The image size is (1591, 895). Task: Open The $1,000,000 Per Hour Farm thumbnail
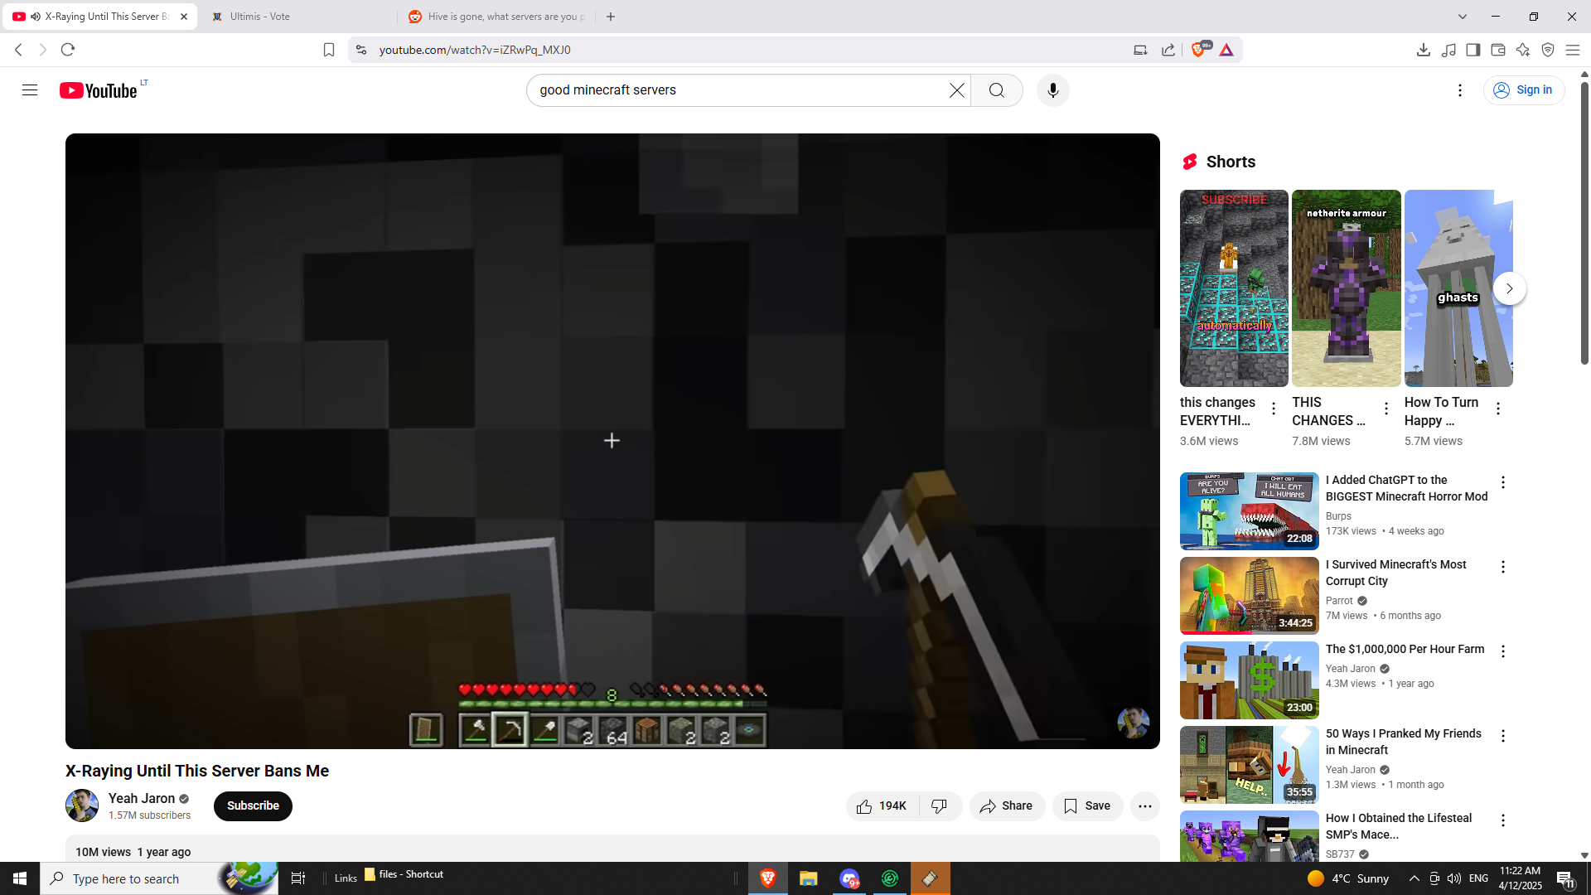pos(1249,680)
